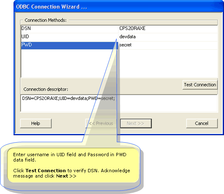Viewport: 224px width, 194px height.
Task: Open the Help button
Action: point(36,123)
